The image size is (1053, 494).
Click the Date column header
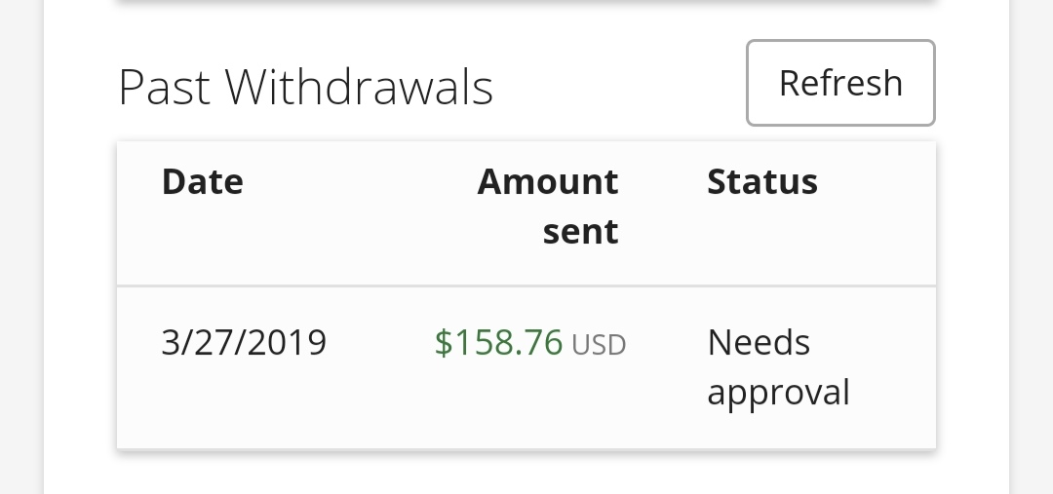202,181
